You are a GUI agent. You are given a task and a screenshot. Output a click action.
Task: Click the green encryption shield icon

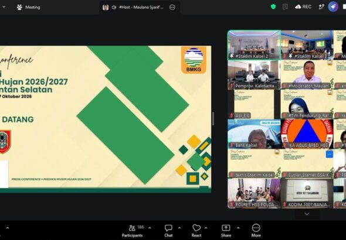[x=273, y=7]
